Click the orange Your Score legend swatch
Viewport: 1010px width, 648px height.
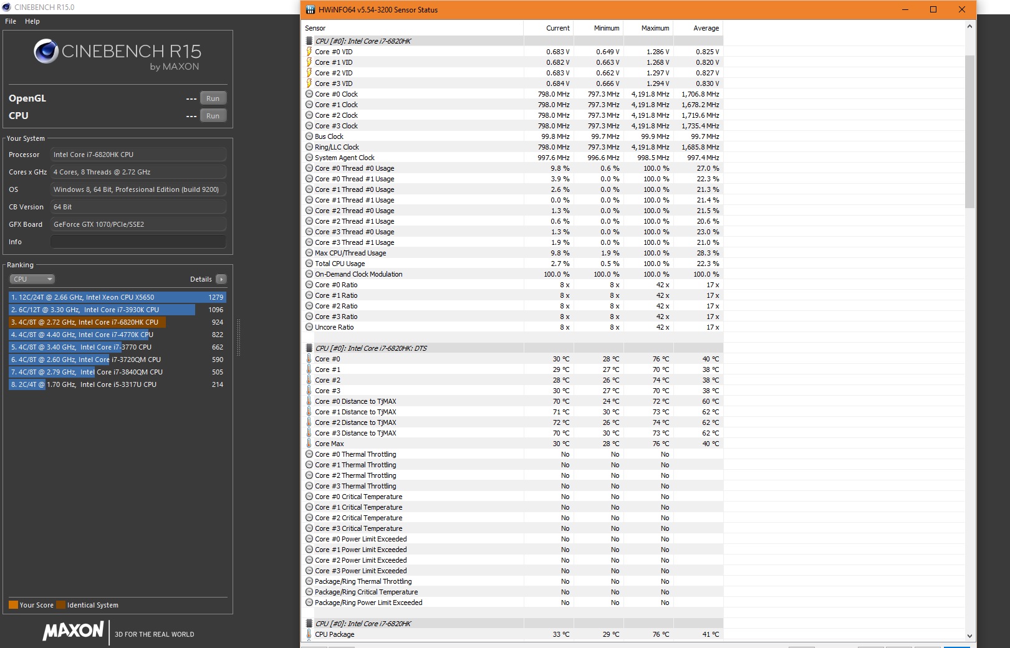point(13,605)
